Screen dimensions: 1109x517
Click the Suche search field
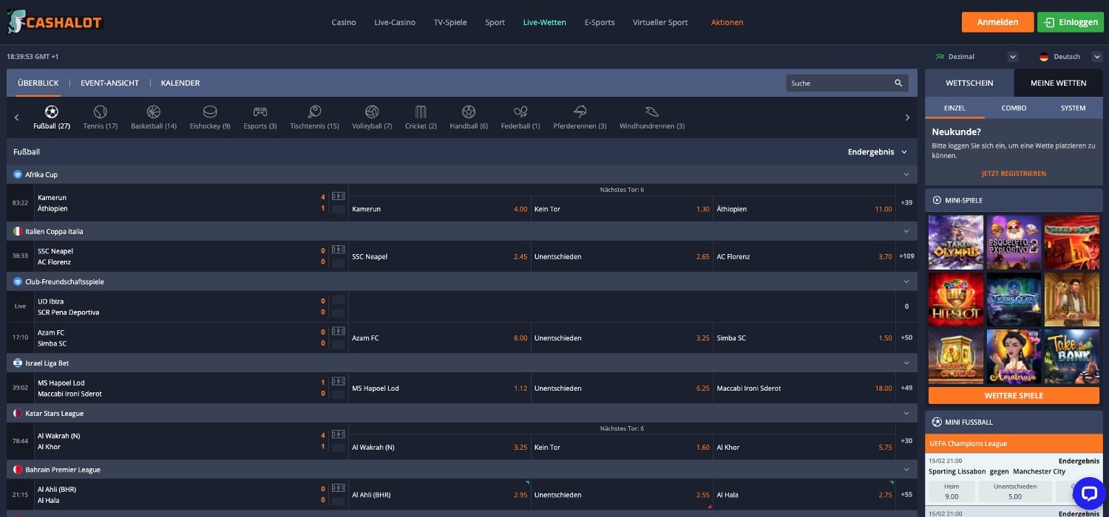point(847,83)
